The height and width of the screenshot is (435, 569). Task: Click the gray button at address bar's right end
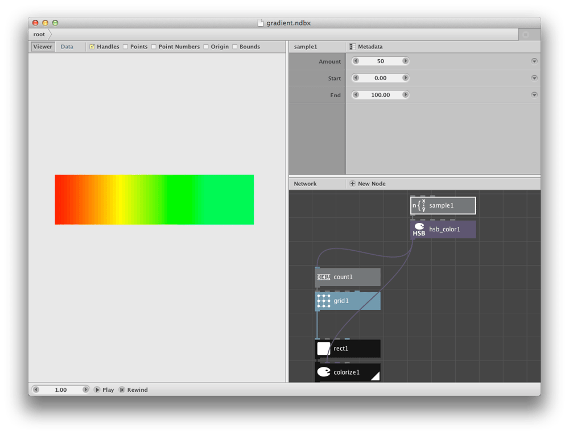526,35
